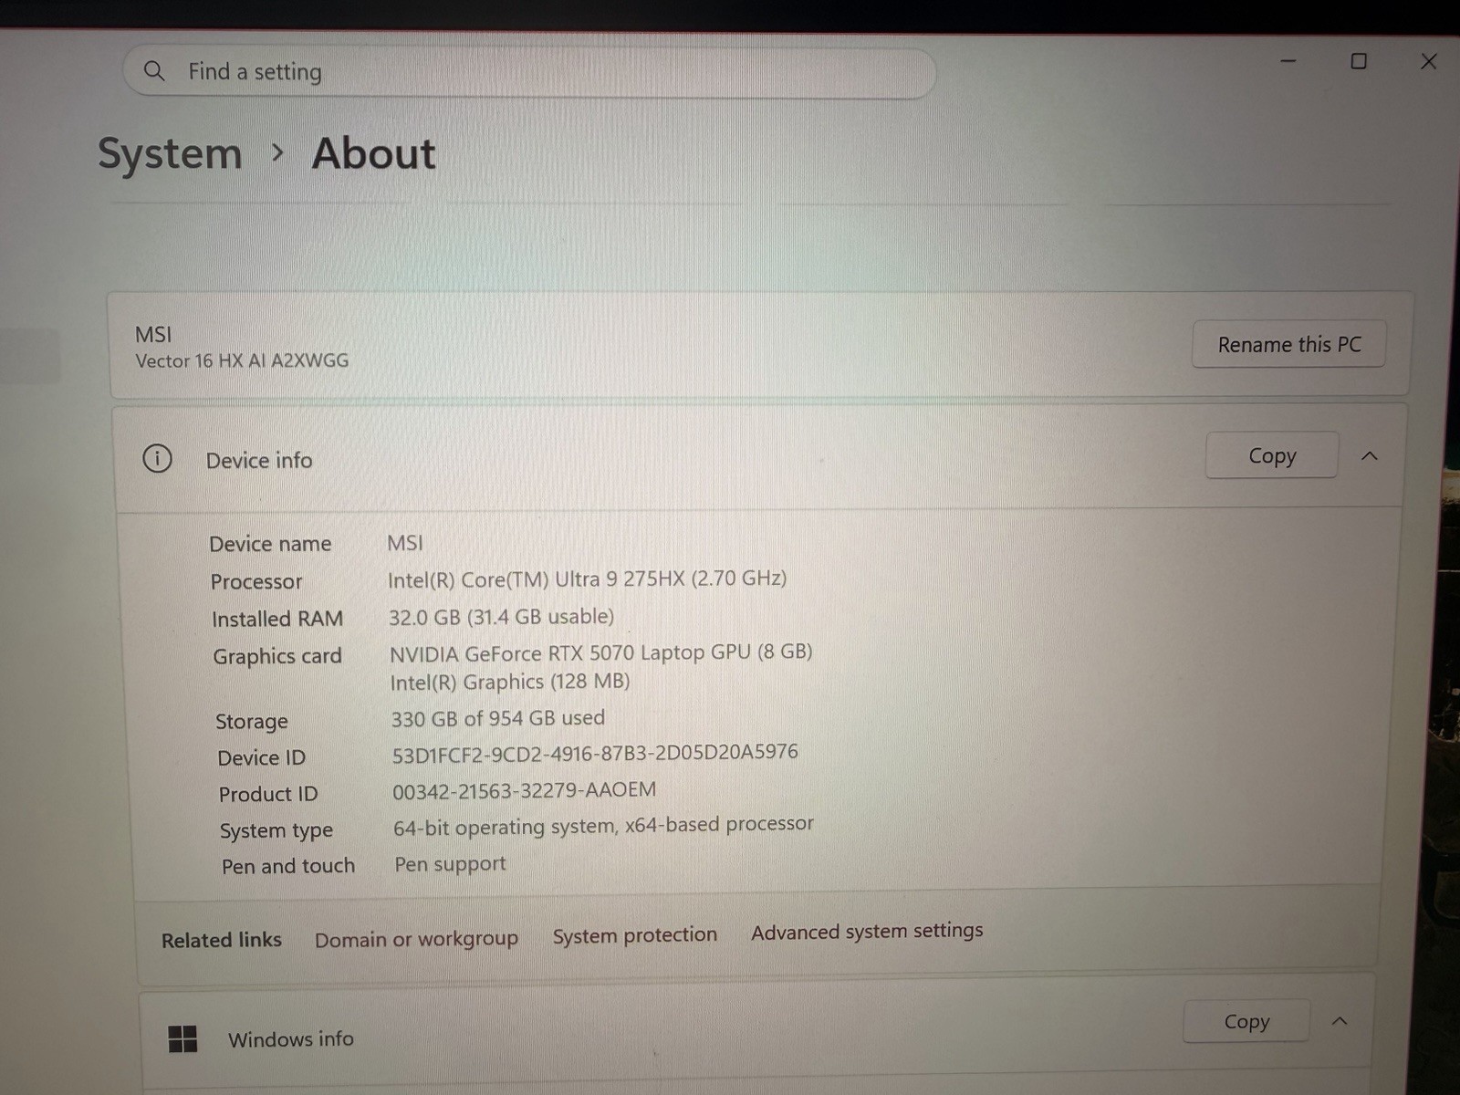Image resolution: width=1460 pixels, height=1095 pixels.
Task: Open Advanced system settings link
Action: click(x=867, y=932)
